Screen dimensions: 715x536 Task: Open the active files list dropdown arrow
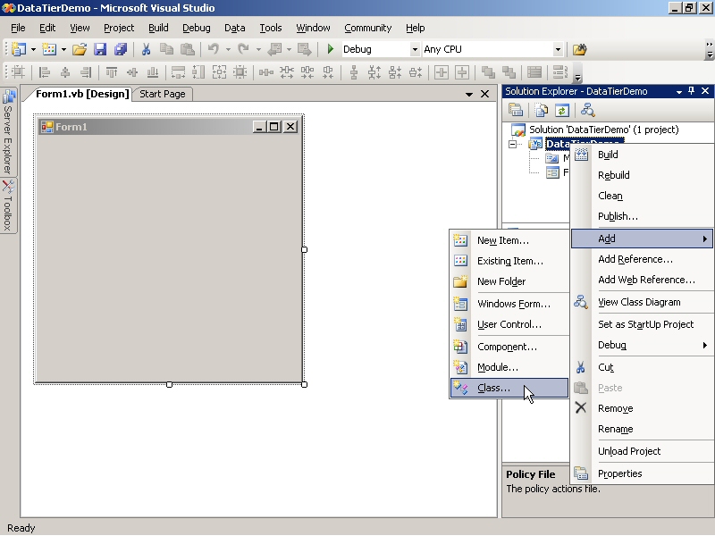pyautogui.click(x=469, y=95)
